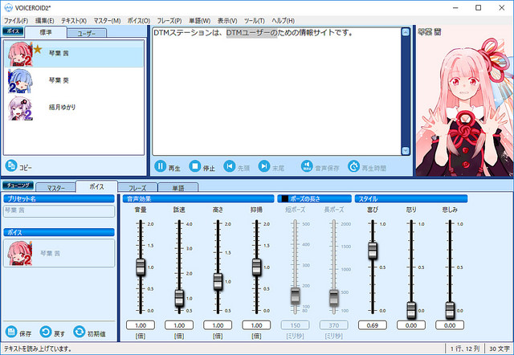
Task: Select the blue-haired 琴葉 葵 voice avatar
Action: click(20, 81)
